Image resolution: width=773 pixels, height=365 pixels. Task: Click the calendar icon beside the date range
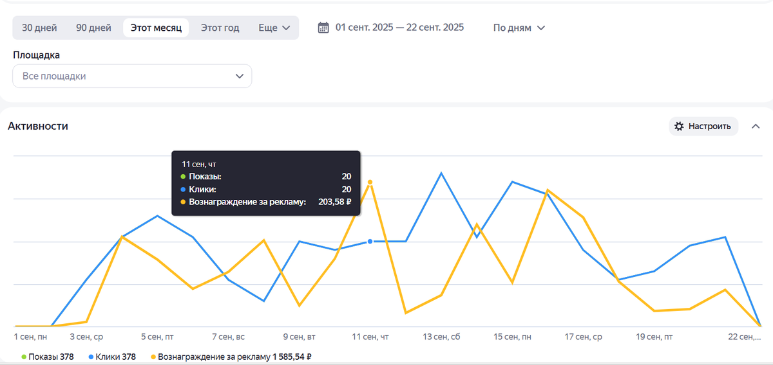coord(323,28)
